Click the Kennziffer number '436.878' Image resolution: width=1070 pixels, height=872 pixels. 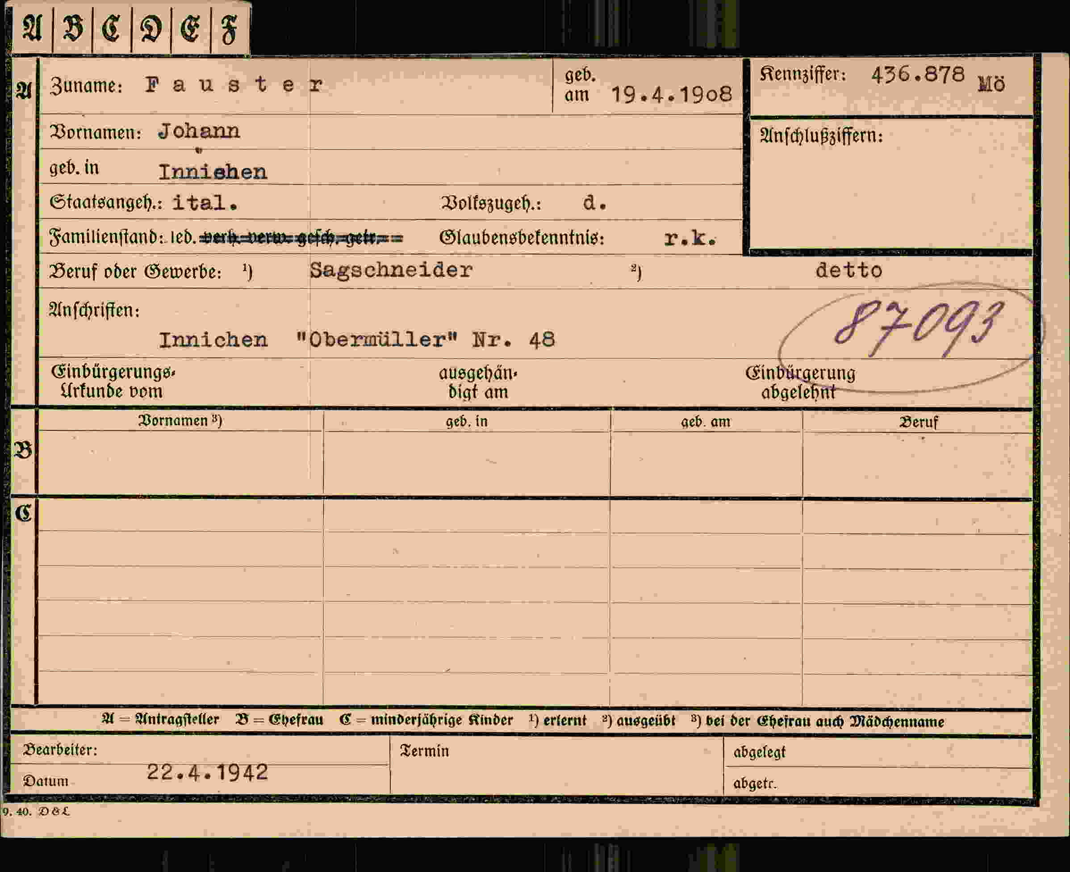(918, 75)
